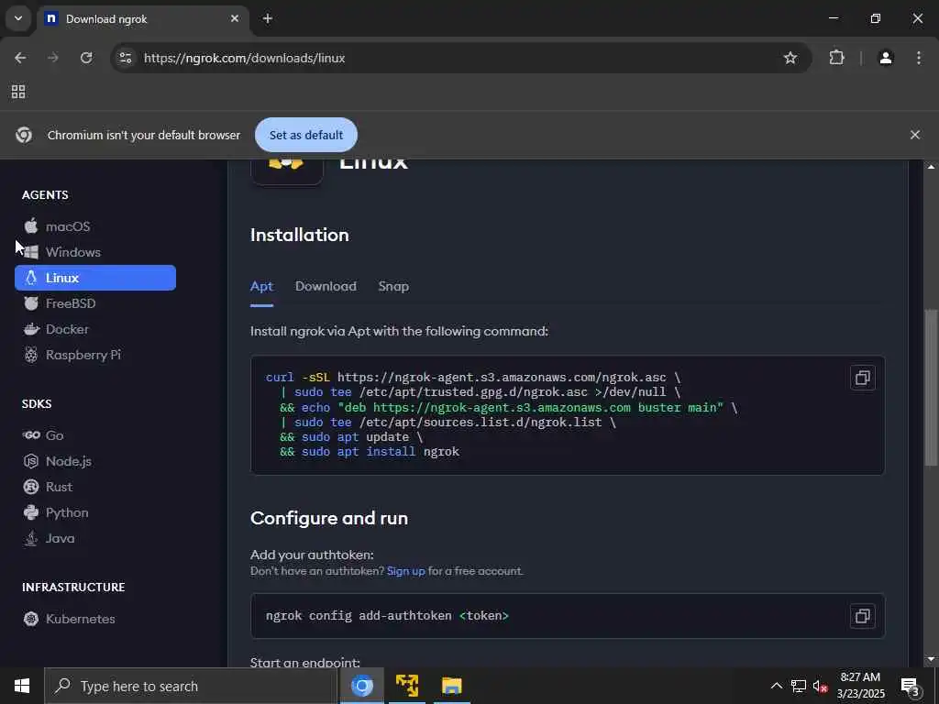Follow the Sign up link

(x=406, y=571)
